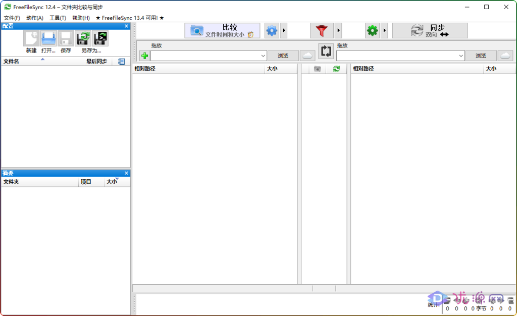Viewport: 517px width, 316px height.
Task: Click the 新建 new configuration icon
Action: tap(31, 38)
